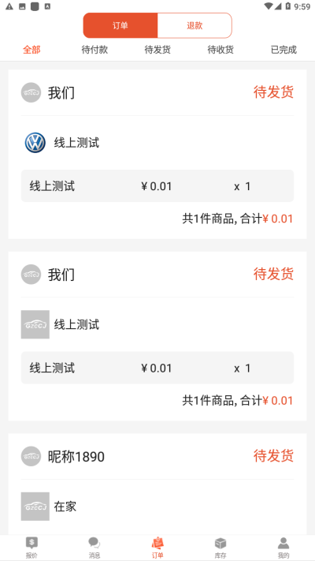Tap 待发货 status on first order

tap(273, 92)
